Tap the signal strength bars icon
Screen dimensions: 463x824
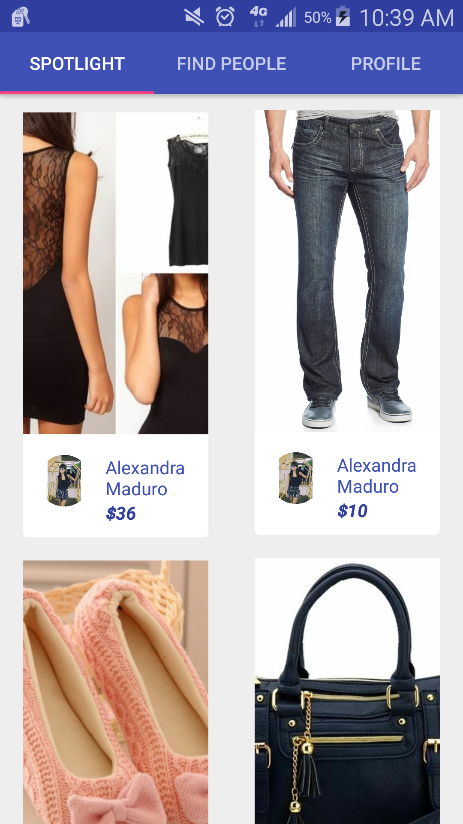[x=286, y=17]
